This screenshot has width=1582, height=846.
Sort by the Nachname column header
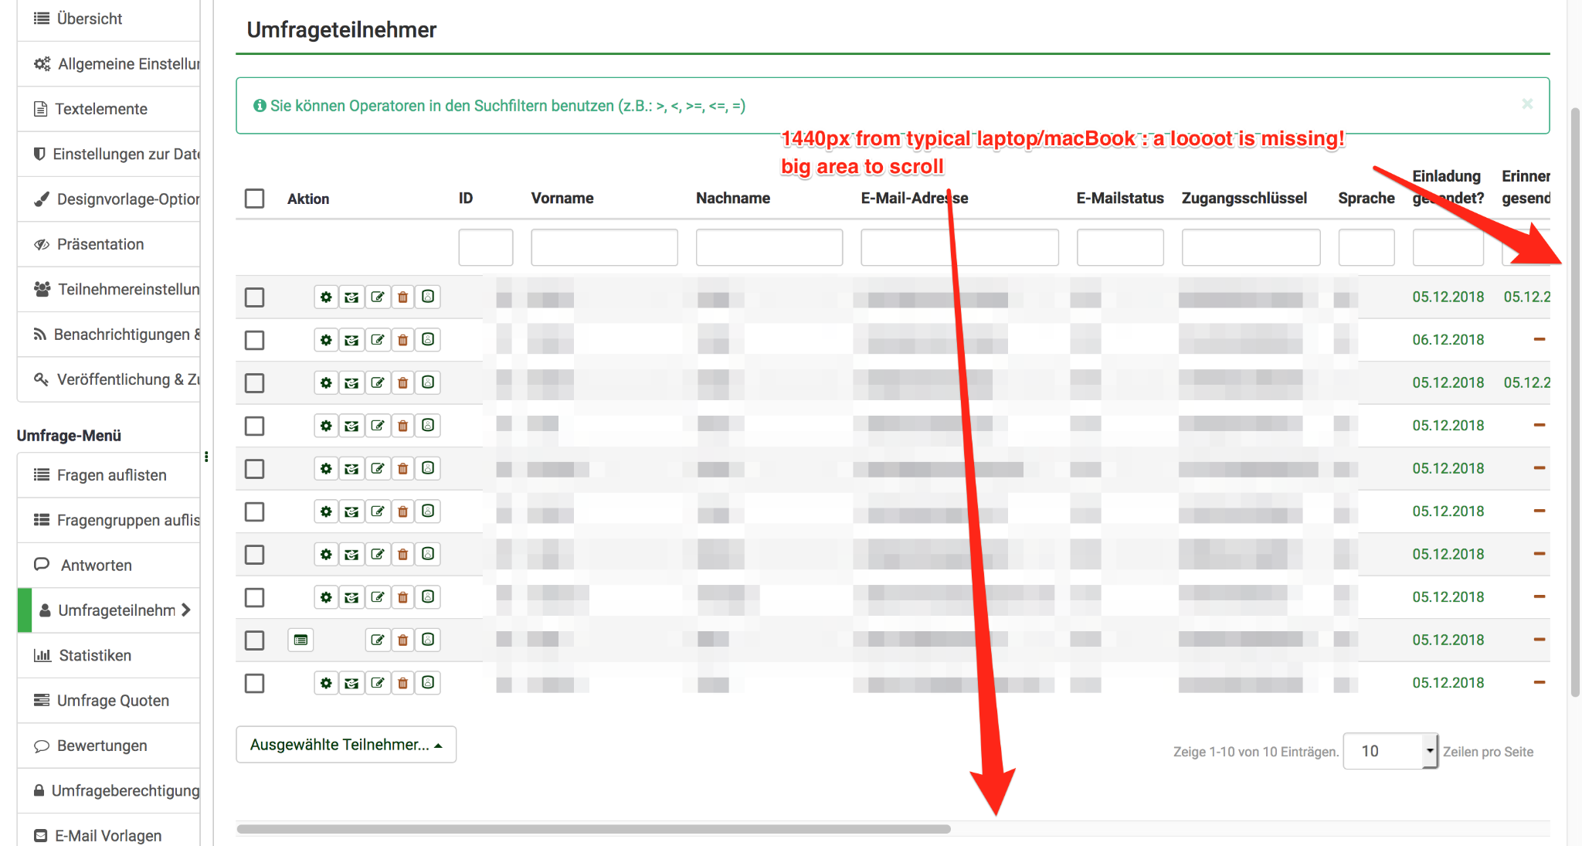pyautogui.click(x=733, y=199)
